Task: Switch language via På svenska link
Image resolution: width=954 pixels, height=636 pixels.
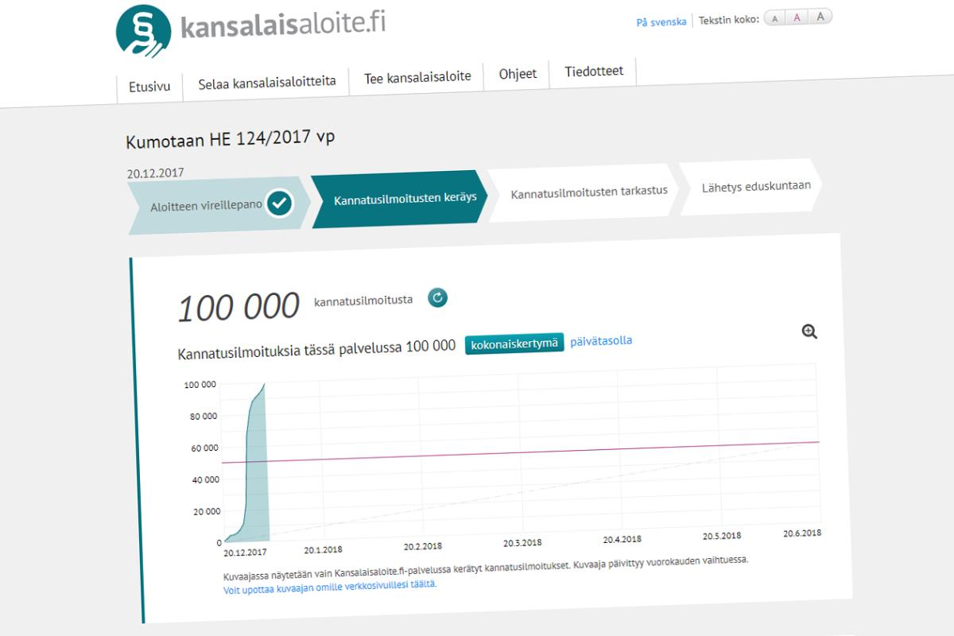Action: click(x=661, y=22)
